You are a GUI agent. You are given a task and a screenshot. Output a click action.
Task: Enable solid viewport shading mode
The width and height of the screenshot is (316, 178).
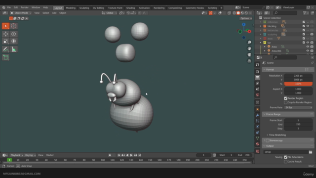pyautogui.click(x=238, y=13)
